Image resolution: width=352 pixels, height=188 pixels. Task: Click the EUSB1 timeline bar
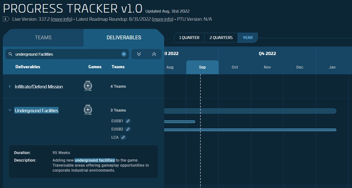coord(179,122)
